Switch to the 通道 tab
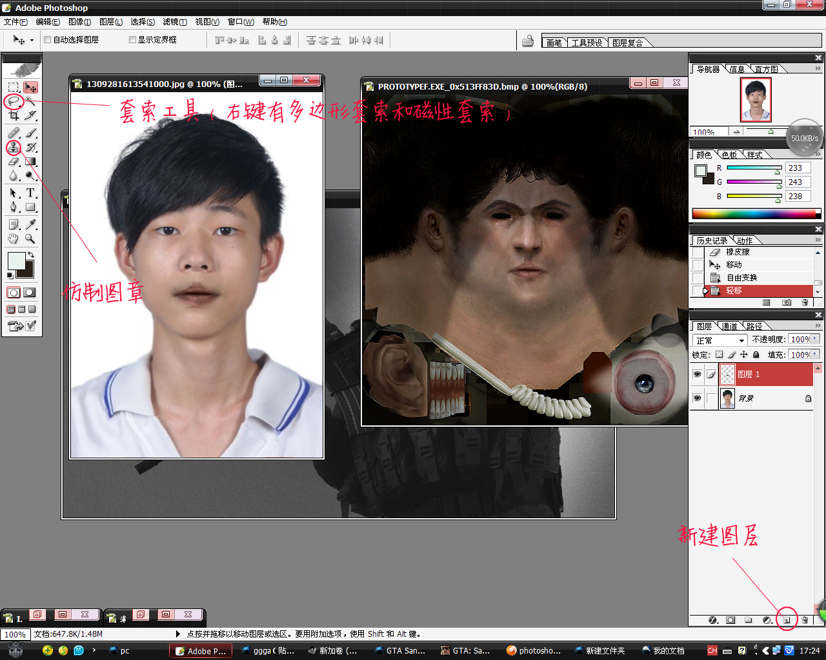This screenshot has width=826, height=660. (x=730, y=326)
